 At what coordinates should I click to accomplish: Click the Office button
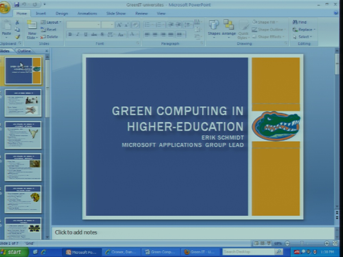tap(5, 7)
